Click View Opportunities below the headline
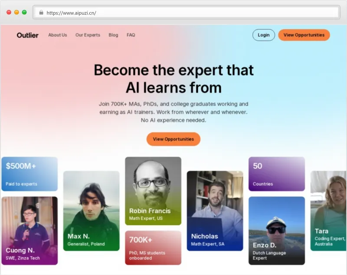Image resolution: width=347 pixels, height=275 pixels. [173, 139]
